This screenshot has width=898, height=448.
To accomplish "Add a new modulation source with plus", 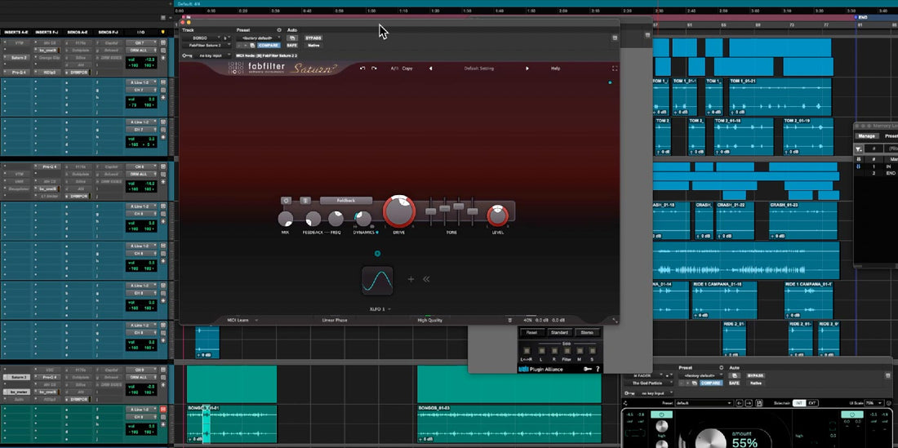I will (411, 279).
